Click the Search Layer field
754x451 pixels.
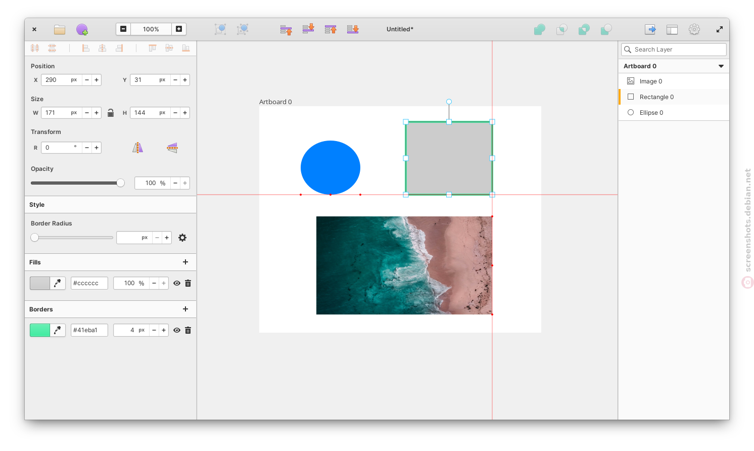click(x=674, y=50)
